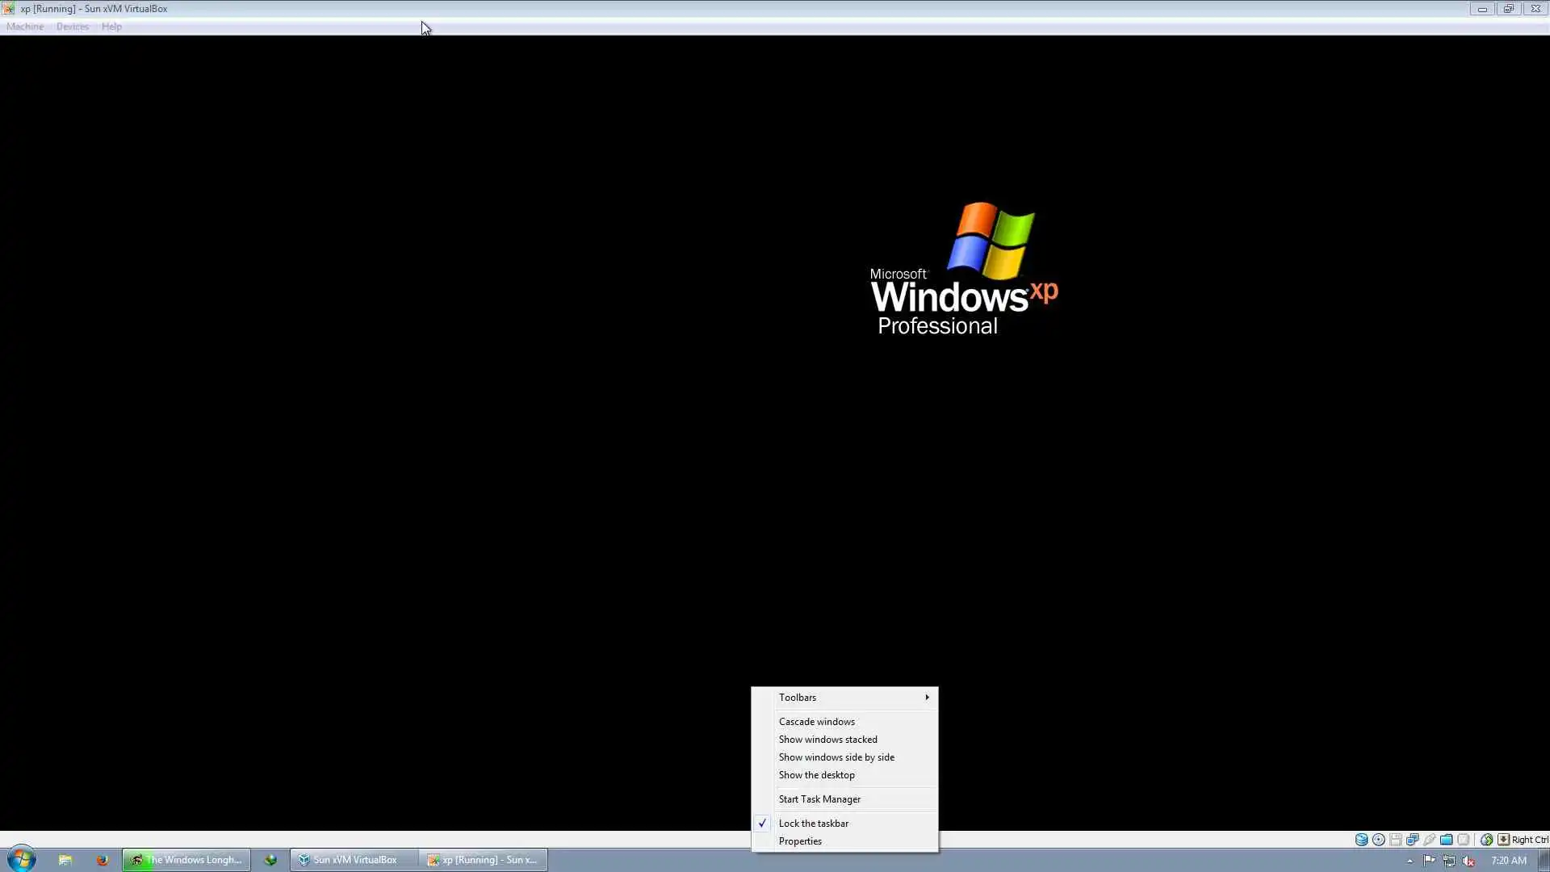Screen dimensions: 1550x872
Task: Click the floppy drive status icon
Action: click(1396, 840)
